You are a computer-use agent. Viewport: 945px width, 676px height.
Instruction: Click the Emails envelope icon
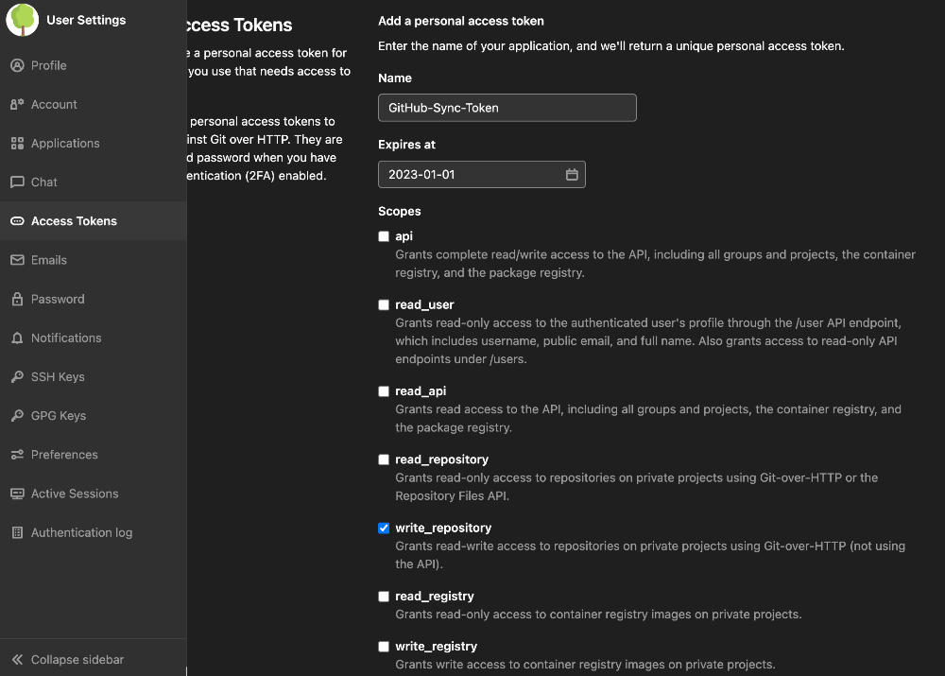coord(17,260)
